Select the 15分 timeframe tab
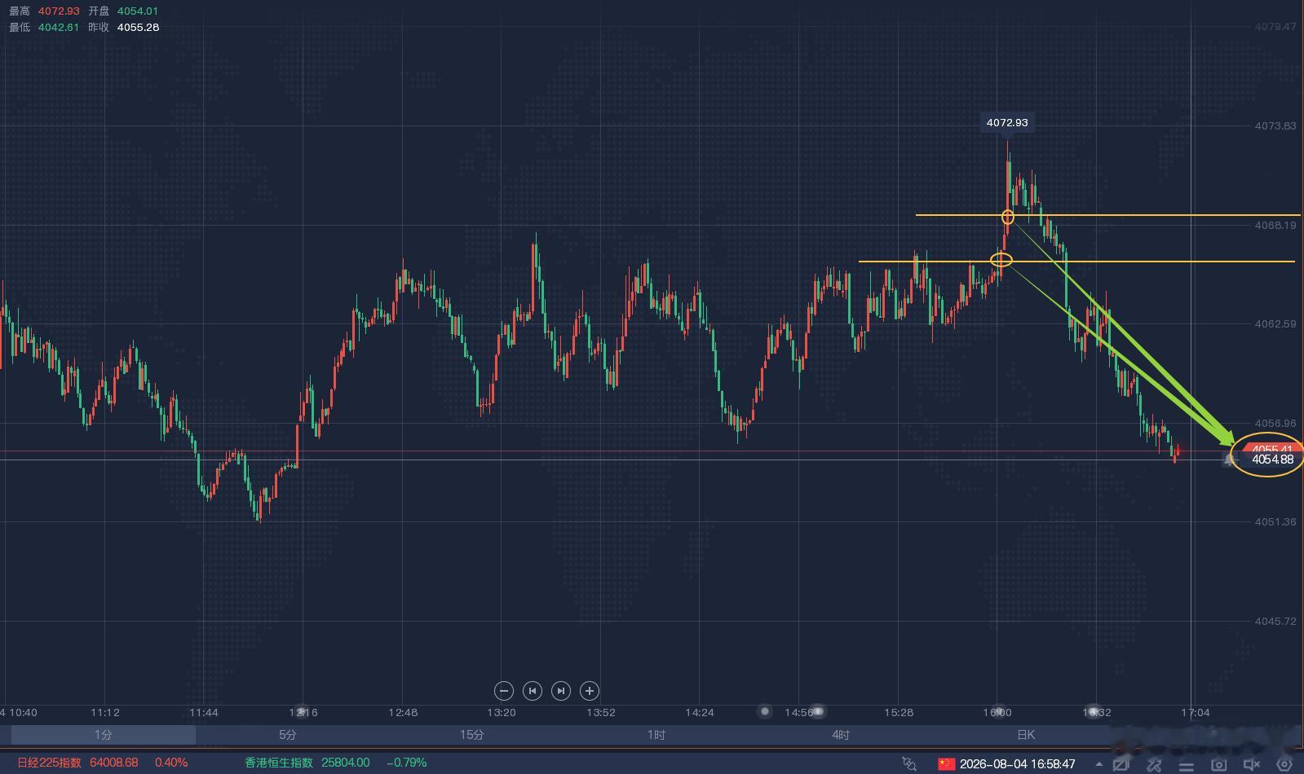 click(x=472, y=735)
